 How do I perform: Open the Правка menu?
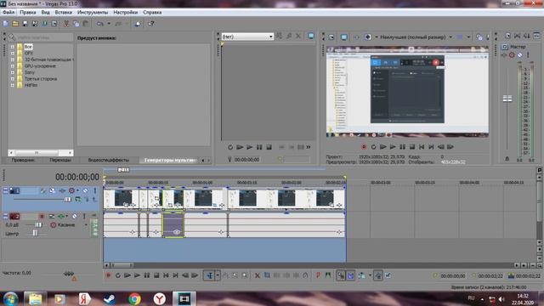pyautogui.click(x=28, y=12)
